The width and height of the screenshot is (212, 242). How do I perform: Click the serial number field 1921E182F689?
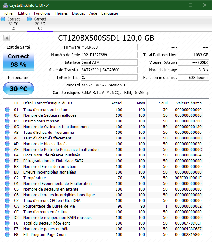point(109,55)
